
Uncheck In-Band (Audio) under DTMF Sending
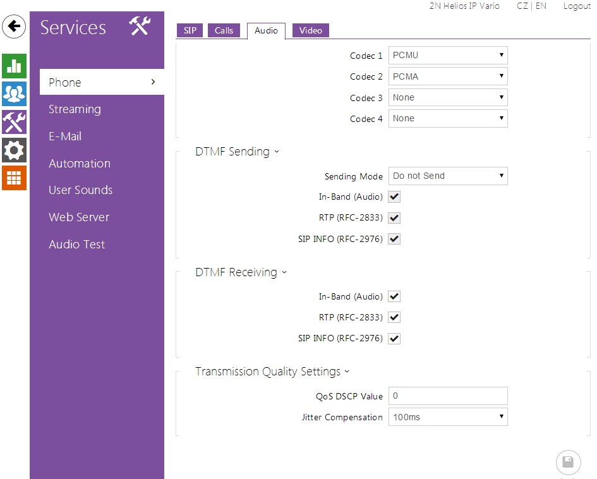tap(394, 197)
